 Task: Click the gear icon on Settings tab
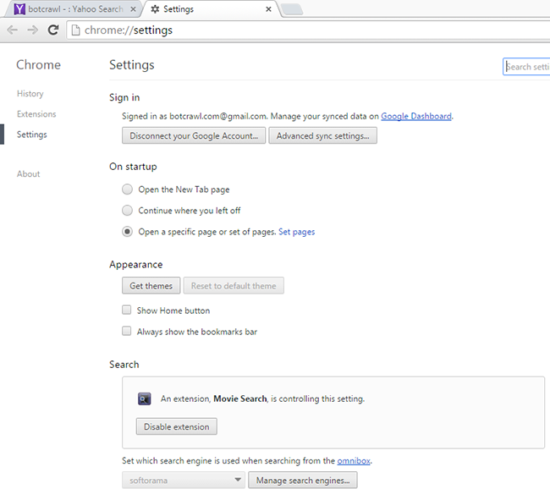pyautogui.click(x=155, y=9)
